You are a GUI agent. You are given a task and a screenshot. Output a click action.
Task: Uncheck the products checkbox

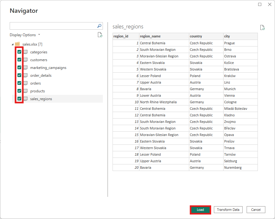[19, 91]
